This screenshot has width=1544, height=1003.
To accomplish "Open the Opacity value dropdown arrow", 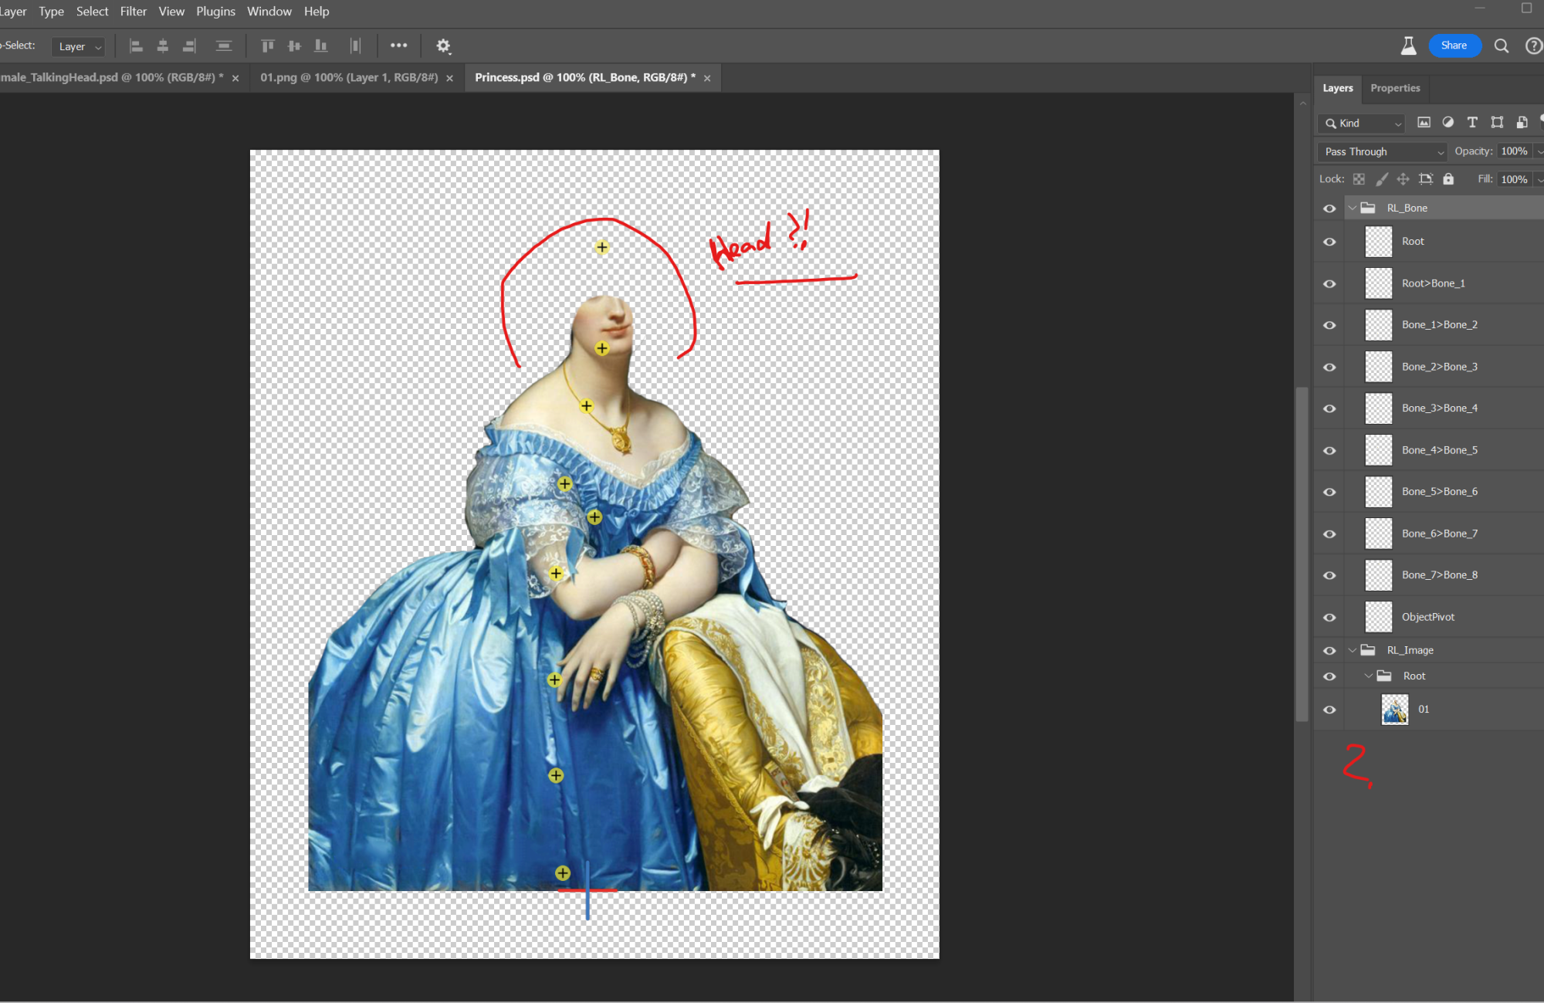I will click(1539, 152).
